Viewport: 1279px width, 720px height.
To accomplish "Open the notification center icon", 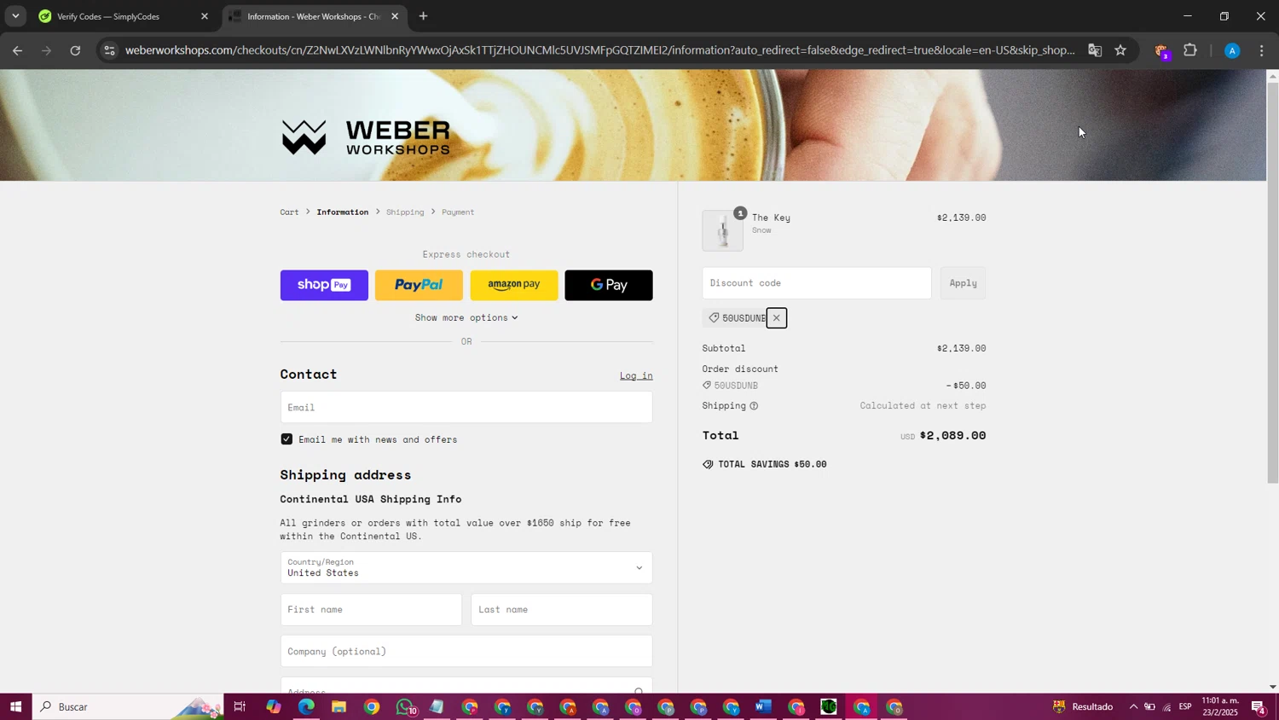I will (x=1259, y=706).
